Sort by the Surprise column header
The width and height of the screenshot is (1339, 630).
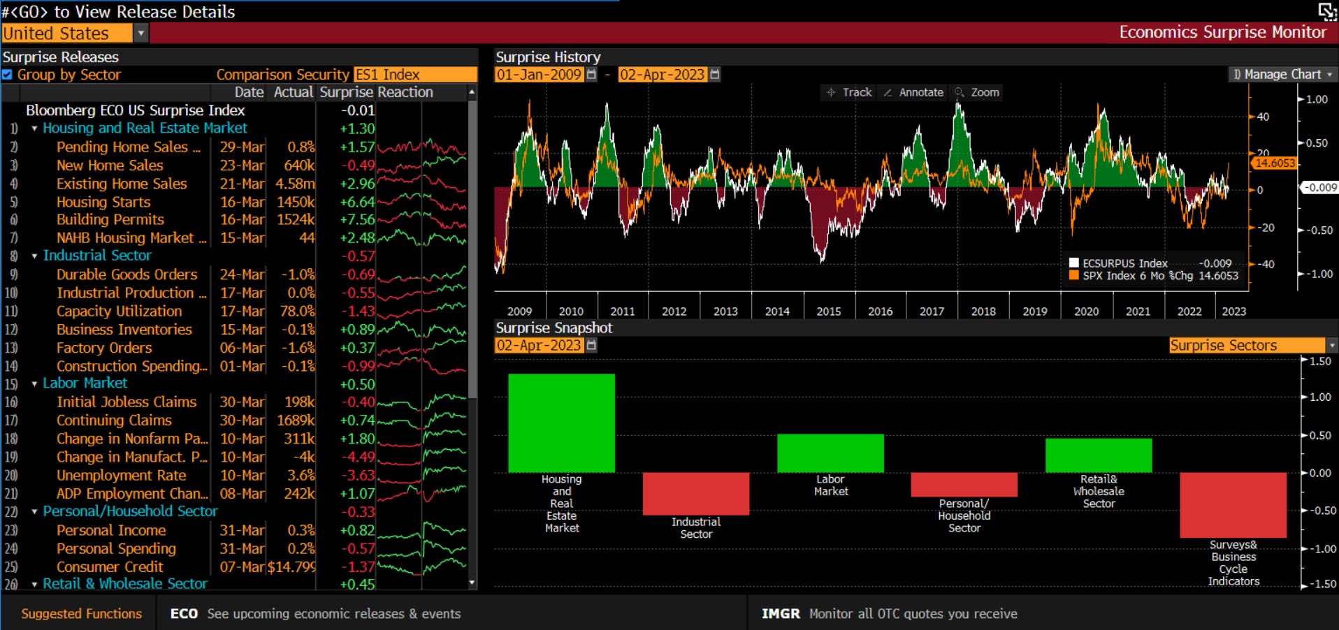pos(347,92)
